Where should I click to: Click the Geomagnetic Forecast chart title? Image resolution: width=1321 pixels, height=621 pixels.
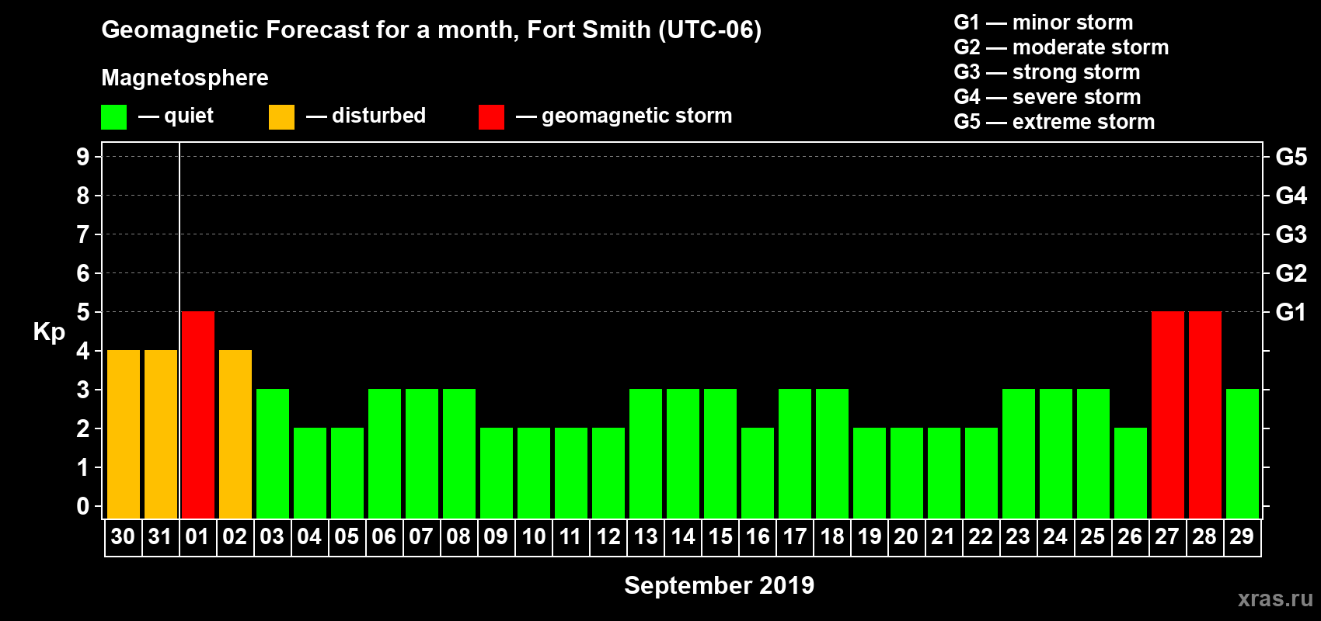[x=431, y=30]
